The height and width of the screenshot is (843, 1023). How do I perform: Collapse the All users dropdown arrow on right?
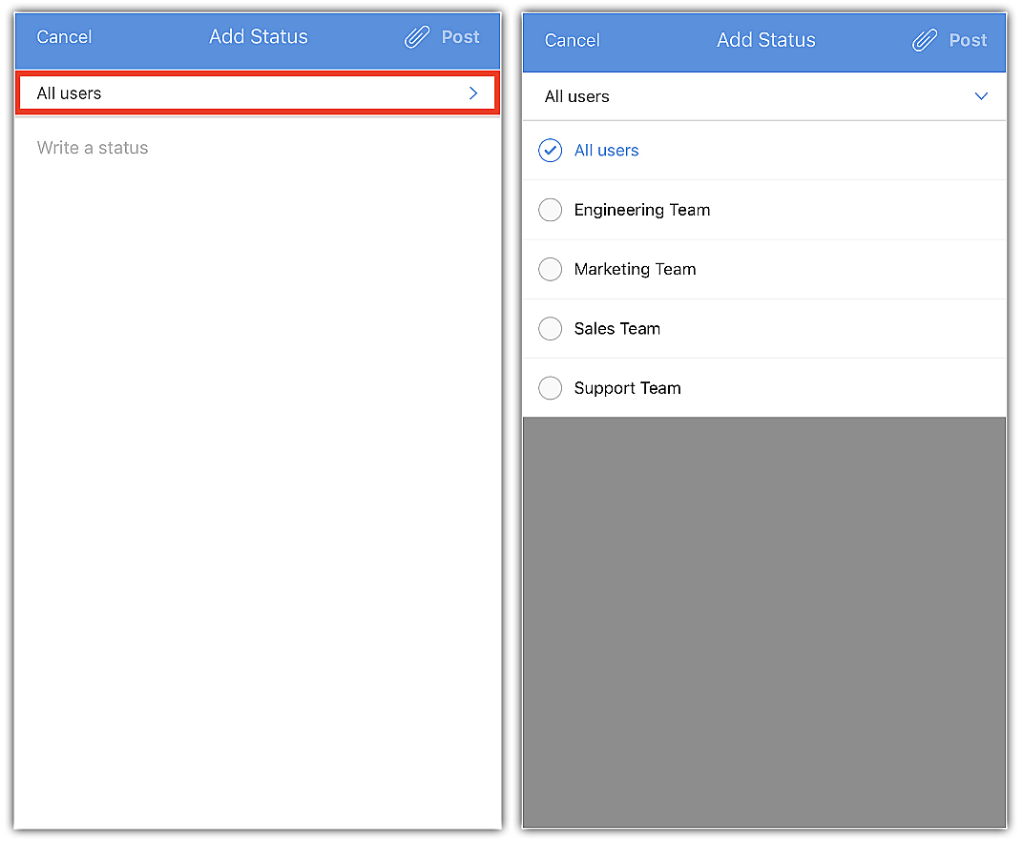click(981, 96)
